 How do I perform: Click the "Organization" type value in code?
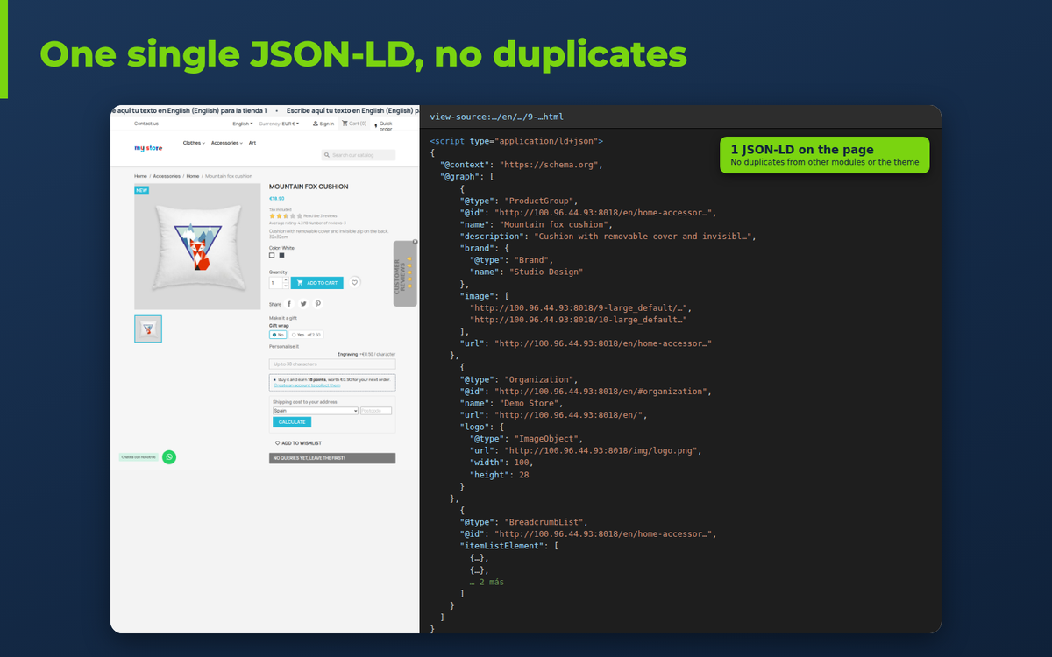[x=539, y=379]
